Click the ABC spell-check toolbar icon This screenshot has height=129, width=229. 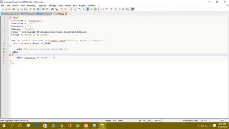coord(132,9)
